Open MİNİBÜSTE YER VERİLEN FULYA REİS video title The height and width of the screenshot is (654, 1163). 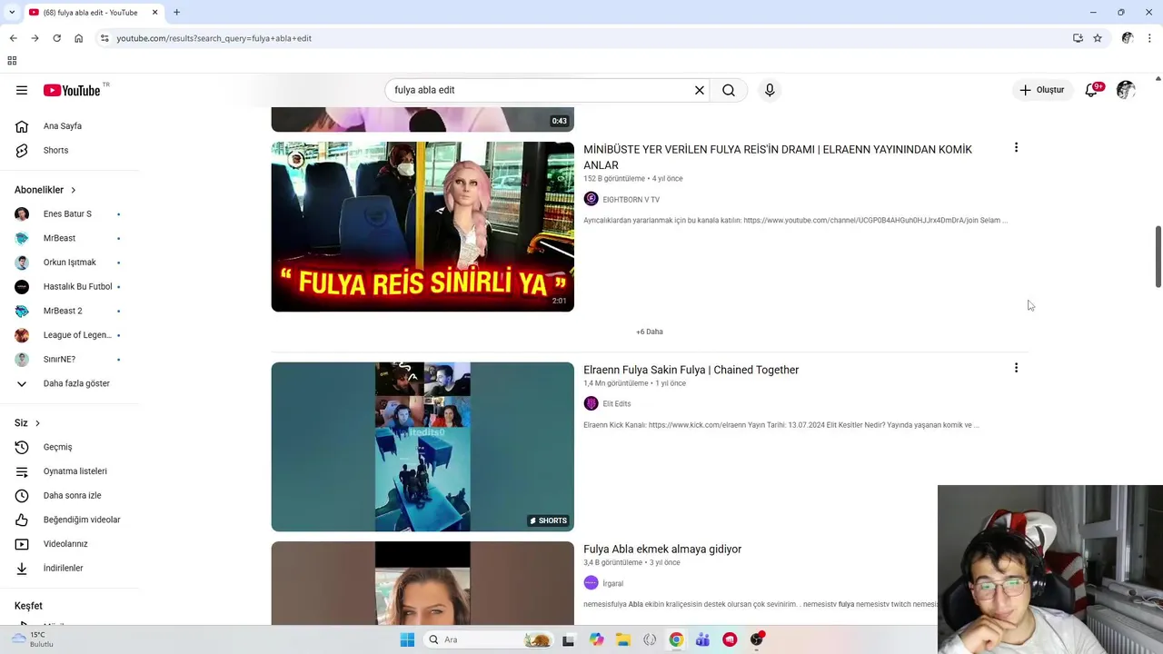pyautogui.click(x=778, y=157)
